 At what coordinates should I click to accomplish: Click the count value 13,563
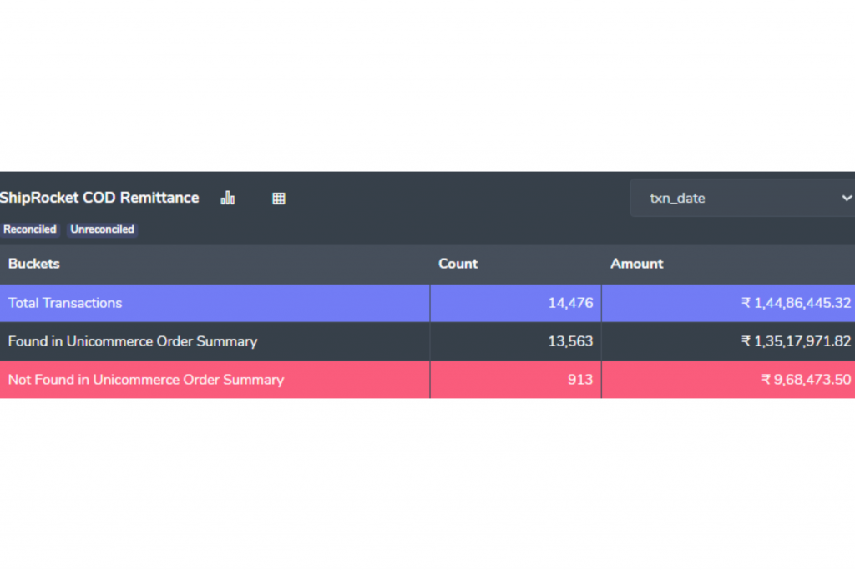570,341
